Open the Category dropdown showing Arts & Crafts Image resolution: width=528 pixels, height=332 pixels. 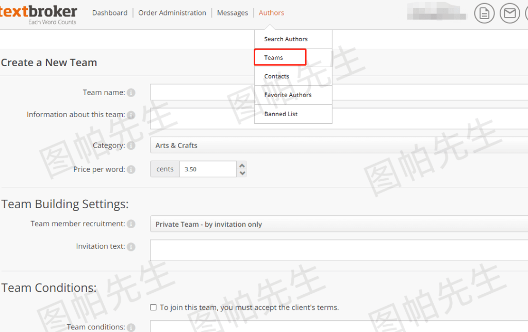point(339,145)
